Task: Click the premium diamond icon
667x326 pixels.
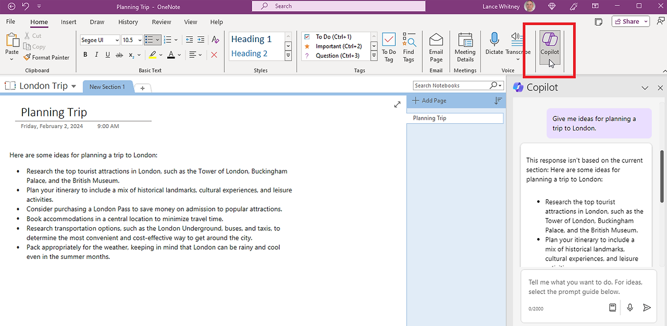Action: (x=552, y=6)
